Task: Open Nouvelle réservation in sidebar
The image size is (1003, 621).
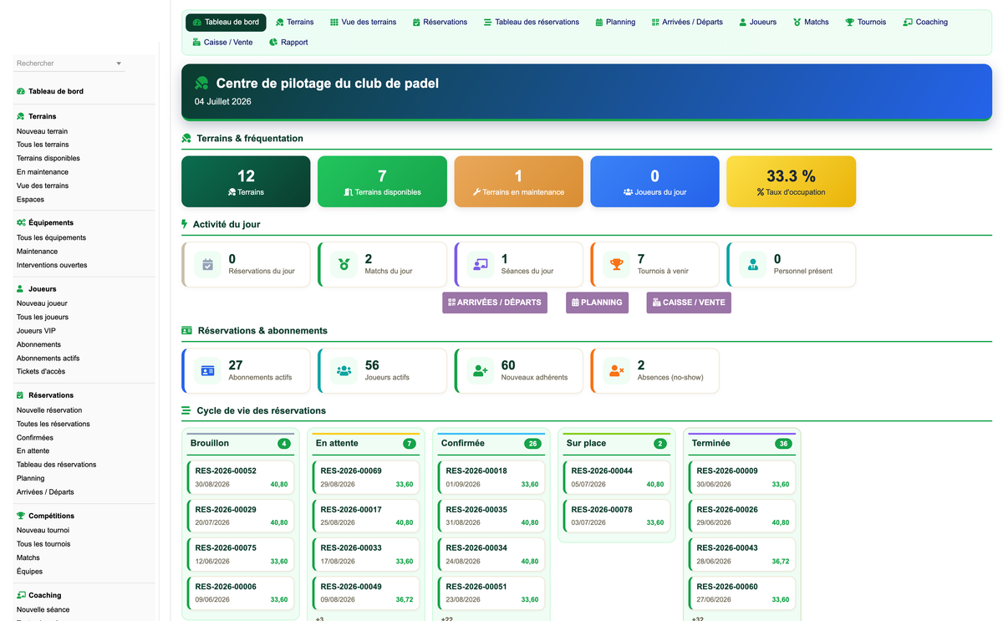Action: pos(49,410)
